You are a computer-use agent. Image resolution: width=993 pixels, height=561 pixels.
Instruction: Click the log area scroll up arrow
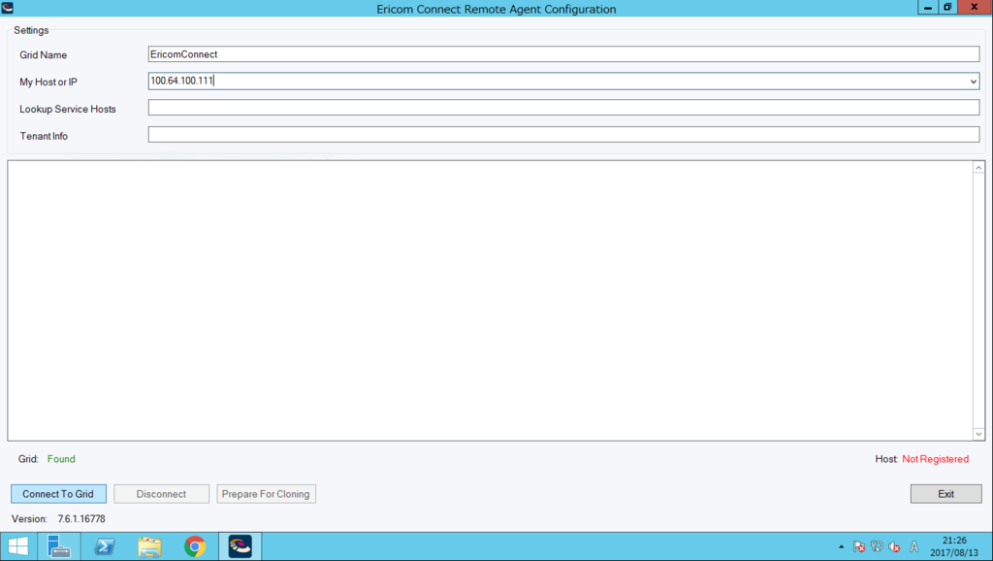[x=978, y=168]
